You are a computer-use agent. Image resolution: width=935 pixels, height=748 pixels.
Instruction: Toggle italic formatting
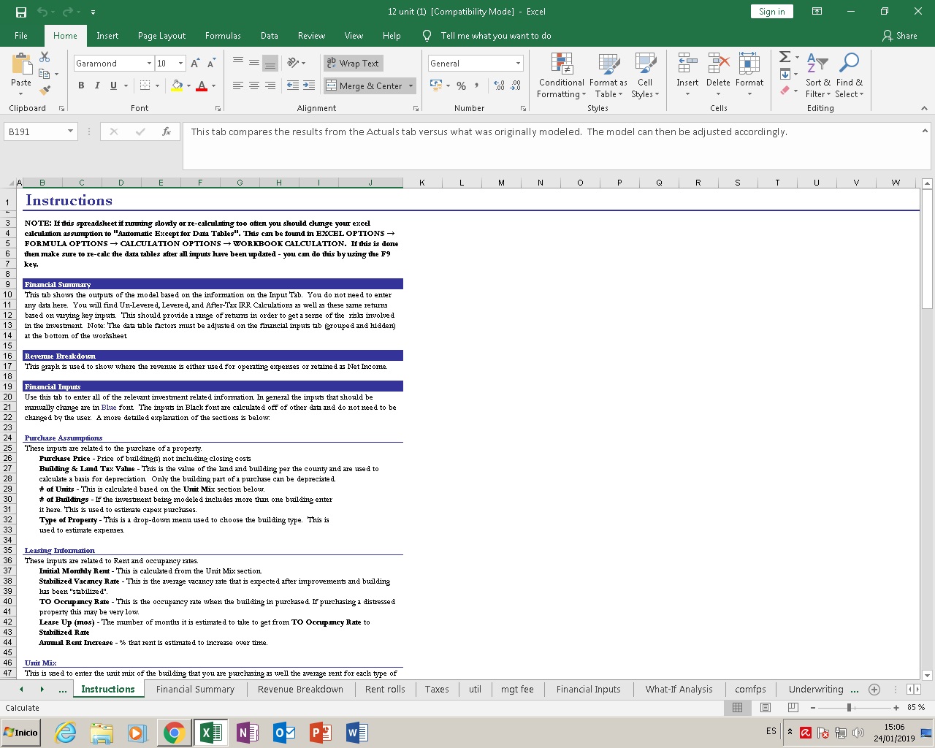[96, 85]
